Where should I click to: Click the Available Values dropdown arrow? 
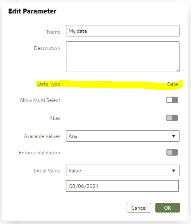[173, 136]
